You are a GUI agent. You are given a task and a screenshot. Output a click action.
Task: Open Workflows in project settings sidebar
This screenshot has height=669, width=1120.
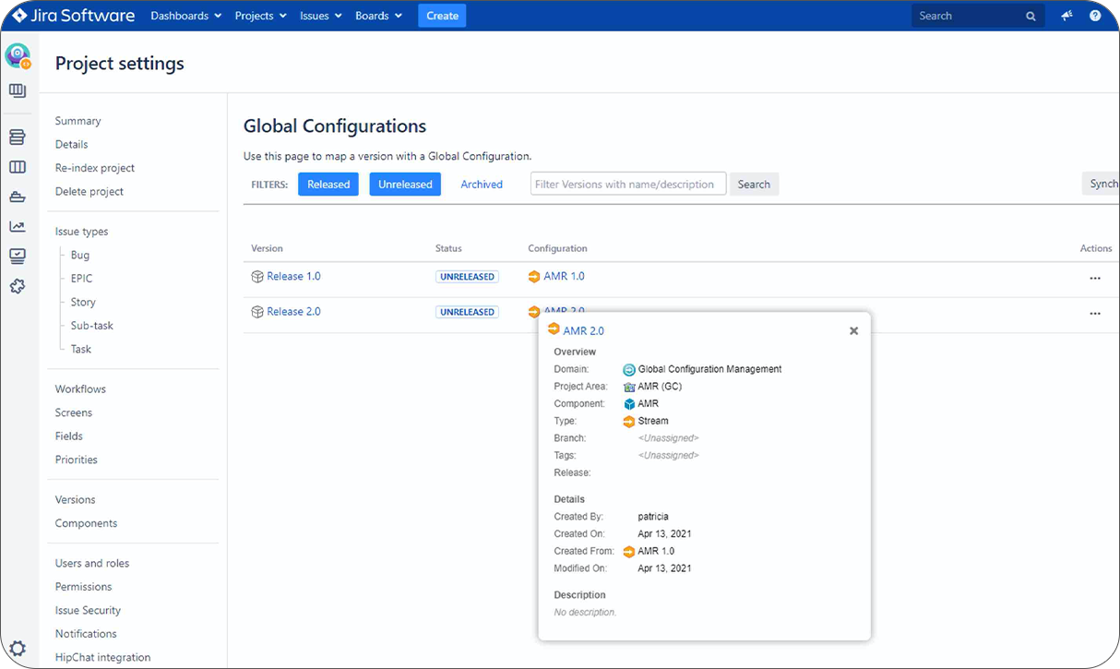[80, 389]
